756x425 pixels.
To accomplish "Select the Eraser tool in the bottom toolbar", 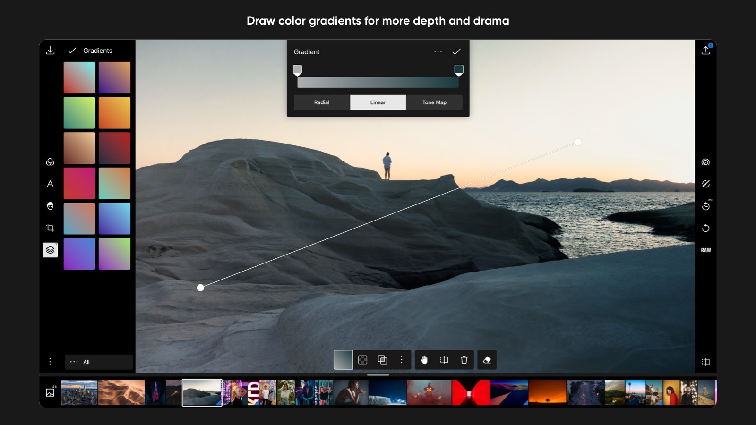I will click(487, 360).
